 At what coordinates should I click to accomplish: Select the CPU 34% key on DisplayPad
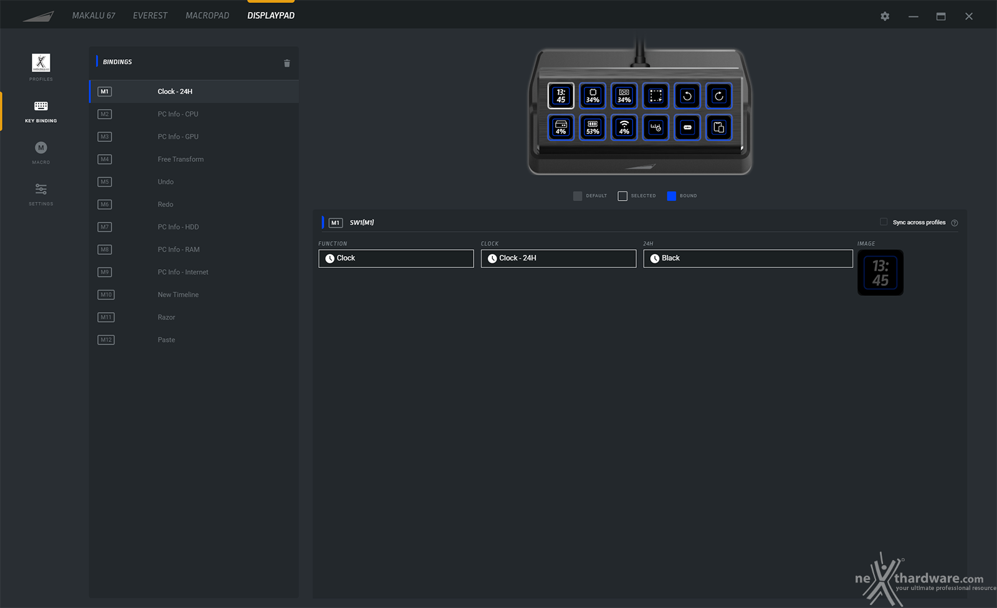pos(593,96)
